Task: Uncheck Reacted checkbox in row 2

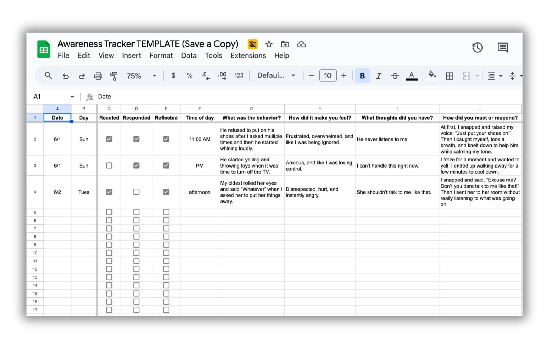Action: (109, 139)
